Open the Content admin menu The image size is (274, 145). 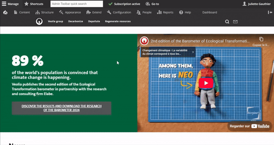tap(22, 12)
